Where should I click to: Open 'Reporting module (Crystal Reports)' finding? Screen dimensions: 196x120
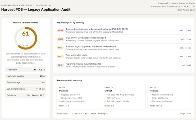click(x=83, y=64)
